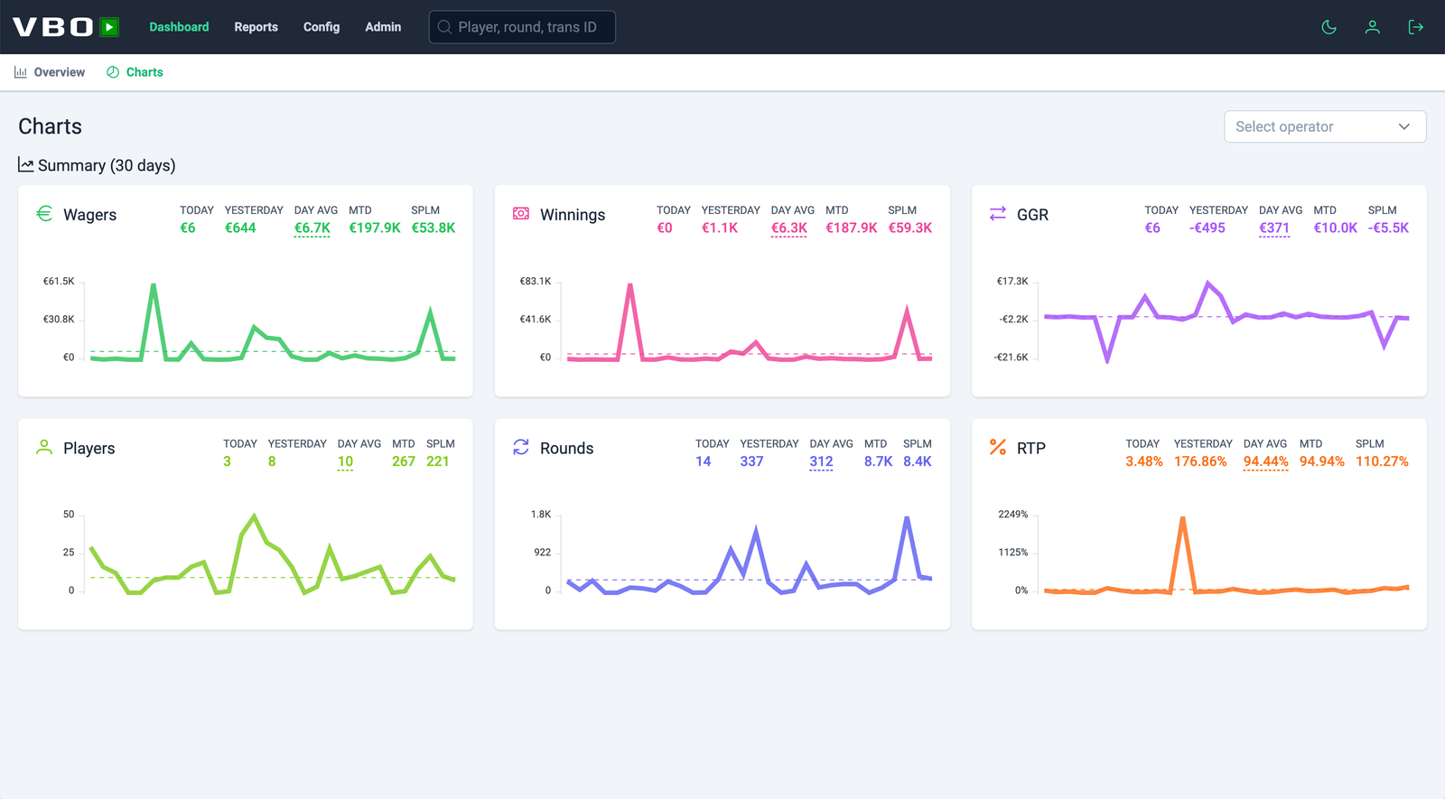This screenshot has width=1445, height=799.
Task: Click the Rounds card title
Action: tap(567, 449)
